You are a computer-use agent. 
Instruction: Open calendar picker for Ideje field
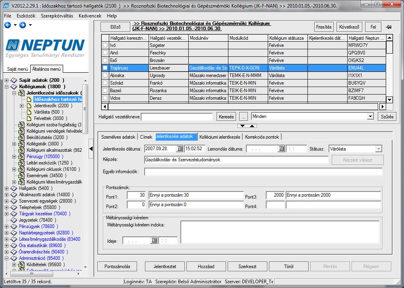pos(154,240)
